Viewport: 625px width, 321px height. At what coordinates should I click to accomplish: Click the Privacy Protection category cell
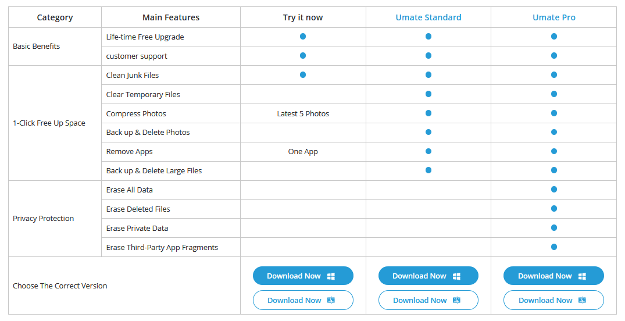click(55, 219)
